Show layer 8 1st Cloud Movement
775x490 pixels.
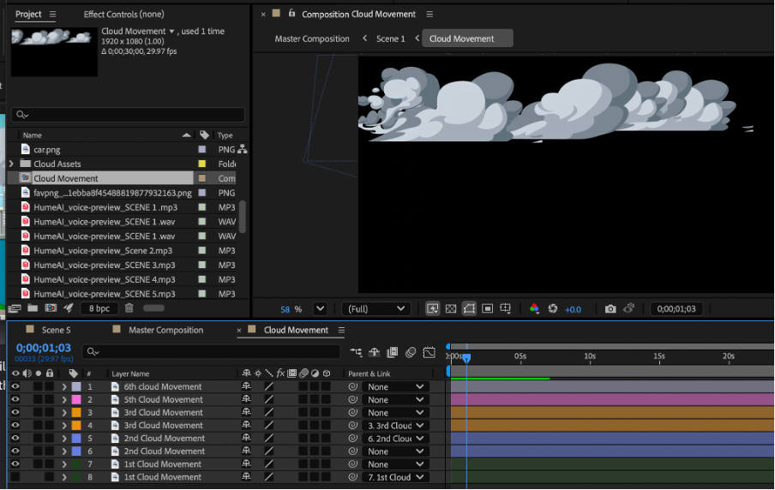15,477
